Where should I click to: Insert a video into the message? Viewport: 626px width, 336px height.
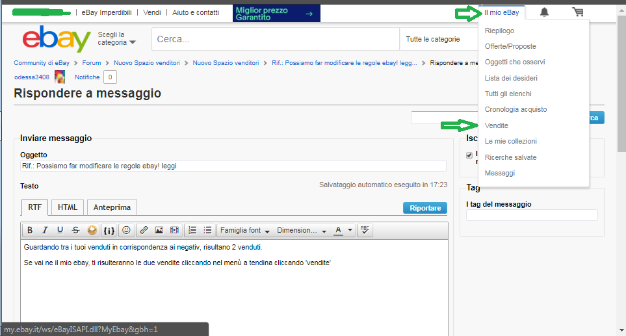pyautogui.click(x=174, y=230)
